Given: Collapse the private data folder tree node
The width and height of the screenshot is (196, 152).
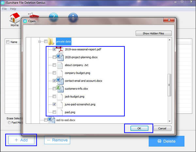Looking at the screenshot, I should pyautogui.click(x=40, y=42).
